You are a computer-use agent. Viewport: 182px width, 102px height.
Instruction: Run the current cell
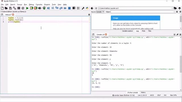coord(32,8)
